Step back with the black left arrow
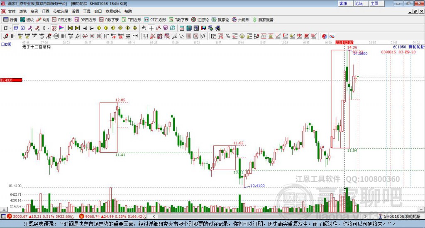This screenshot has width=425, height=228. point(85,28)
